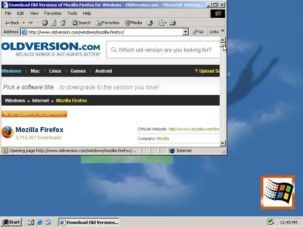Open the Favorites menu

click(x=53, y=13)
